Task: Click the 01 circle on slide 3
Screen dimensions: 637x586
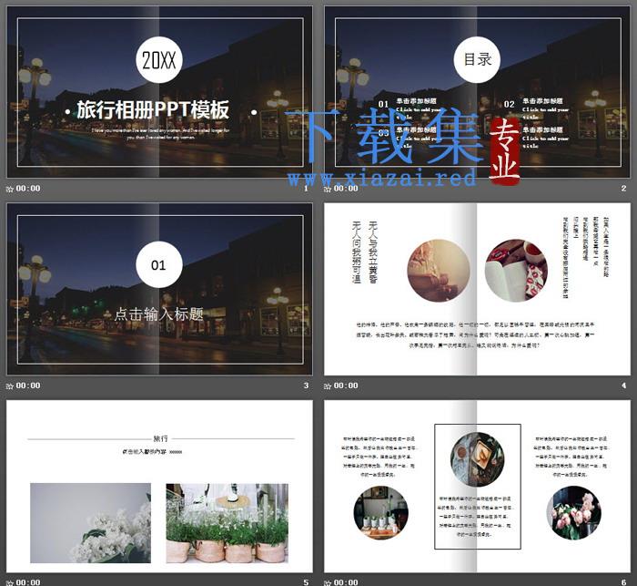Action: pyautogui.click(x=159, y=265)
